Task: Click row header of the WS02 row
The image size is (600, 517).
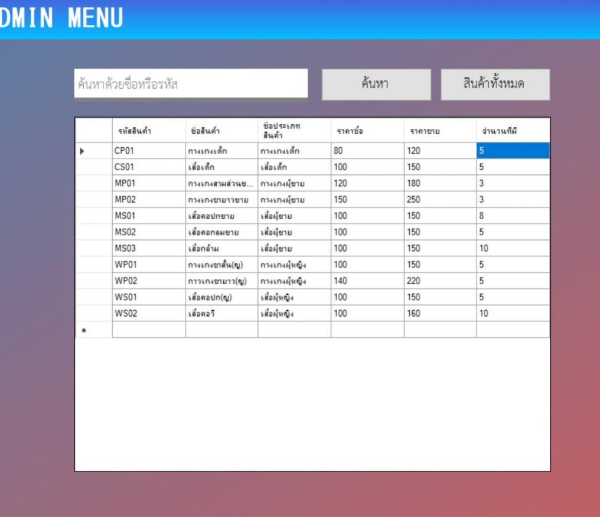Action: 94,313
